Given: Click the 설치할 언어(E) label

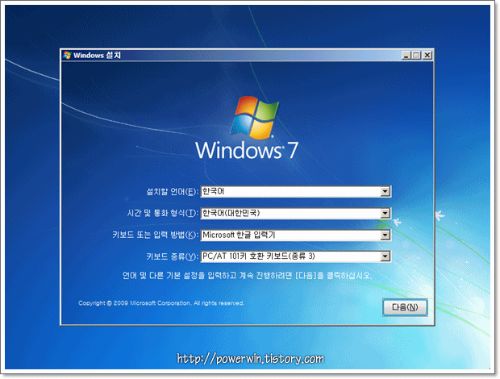Looking at the screenshot, I should click(173, 192).
